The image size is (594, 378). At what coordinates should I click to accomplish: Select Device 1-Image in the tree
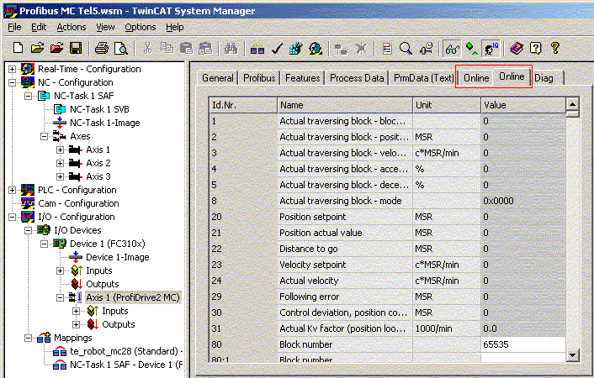click(x=118, y=257)
